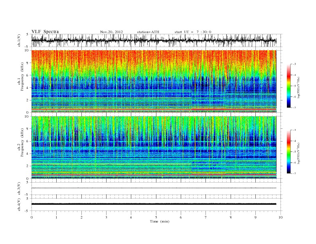Click the "-7" tick on ch.2 color bar
The width and height of the screenshot is (316, 244).
coord(294,173)
